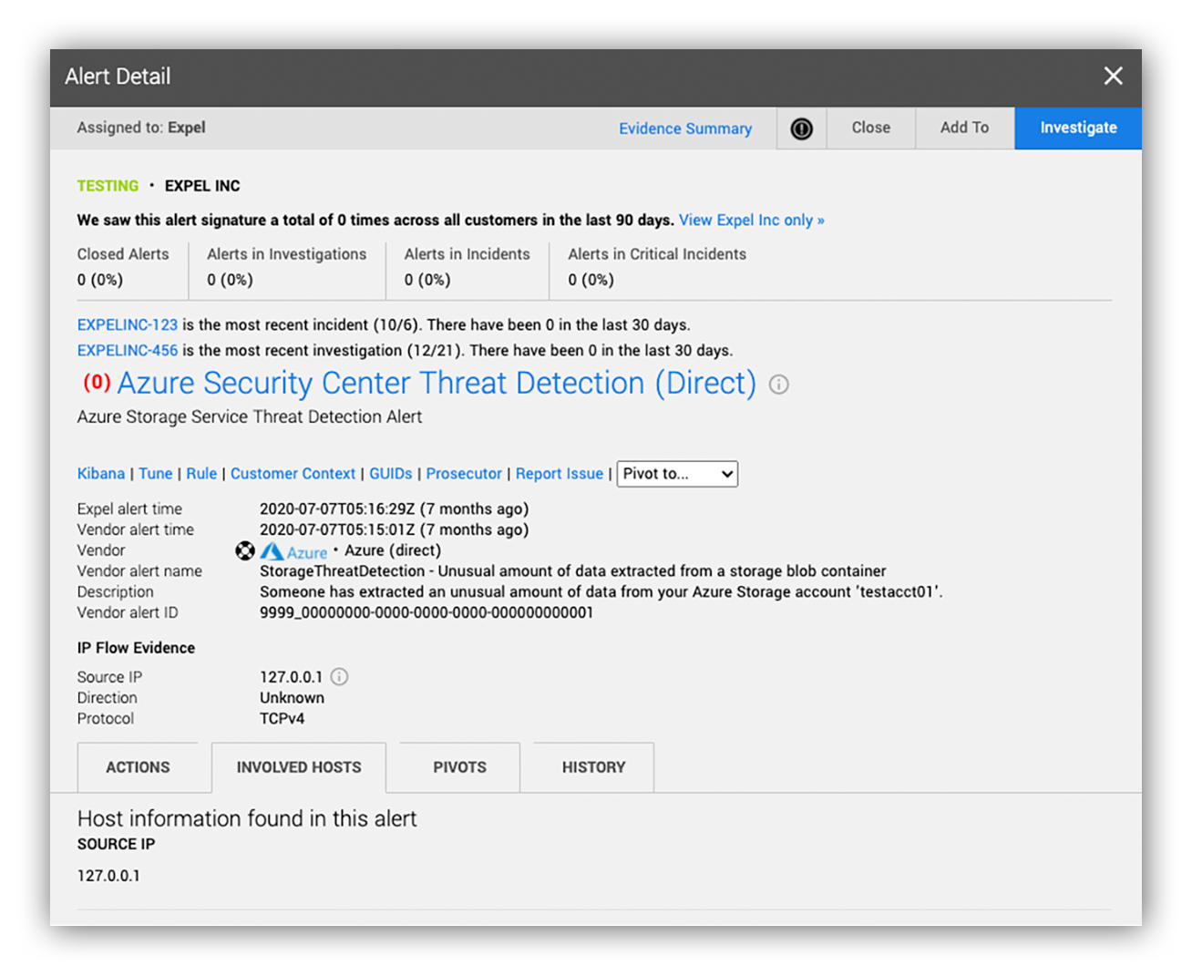
Task: Click the circular severity icon next to Evidence Summary
Action: (x=801, y=128)
